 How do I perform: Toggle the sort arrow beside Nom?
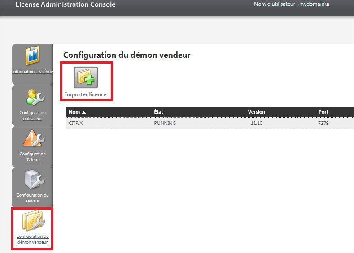(83, 112)
